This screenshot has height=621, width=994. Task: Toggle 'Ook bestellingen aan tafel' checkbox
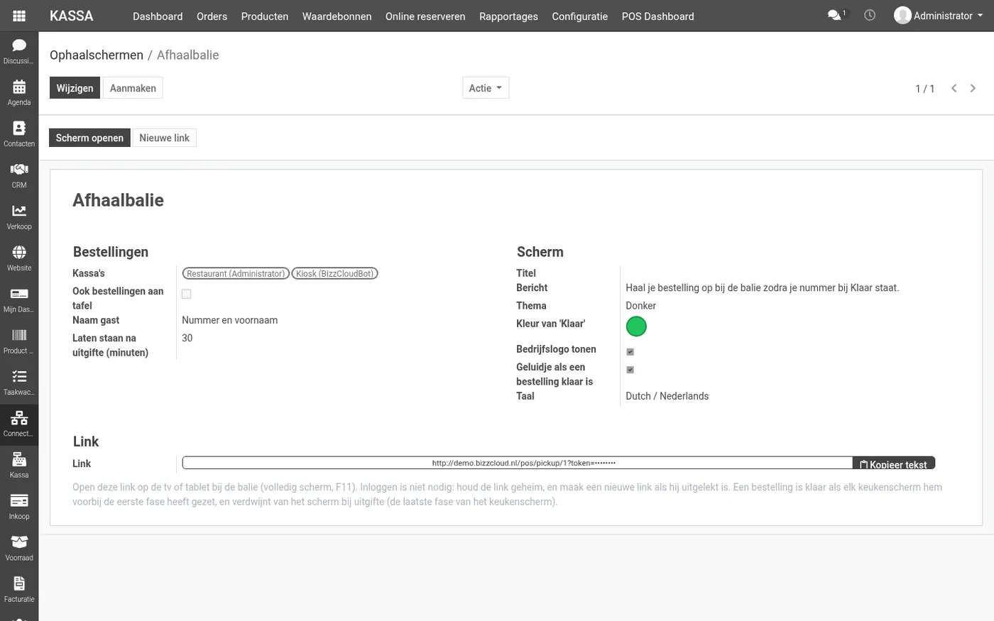(x=187, y=294)
